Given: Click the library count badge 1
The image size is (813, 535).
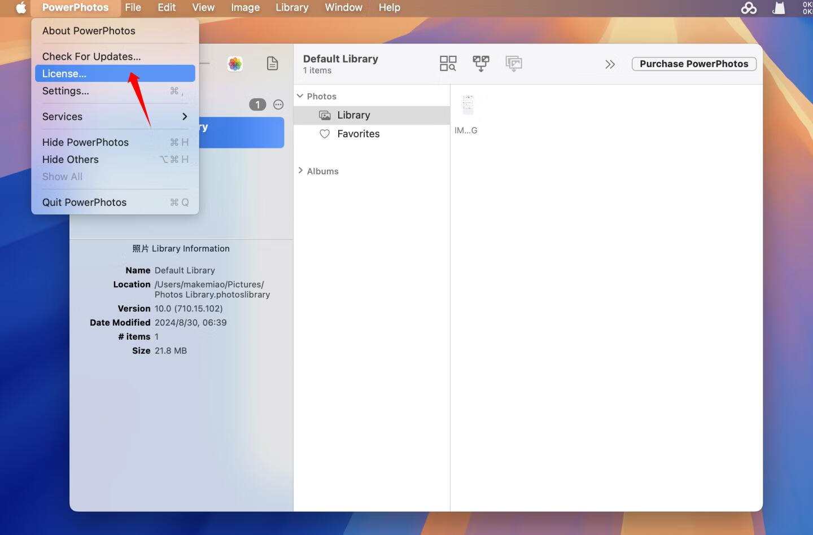Looking at the screenshot, I should (x=257, y=104).
